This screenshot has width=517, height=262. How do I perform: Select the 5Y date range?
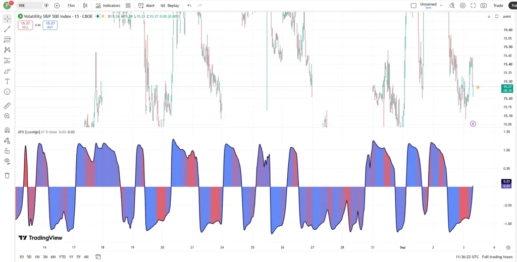78,257
